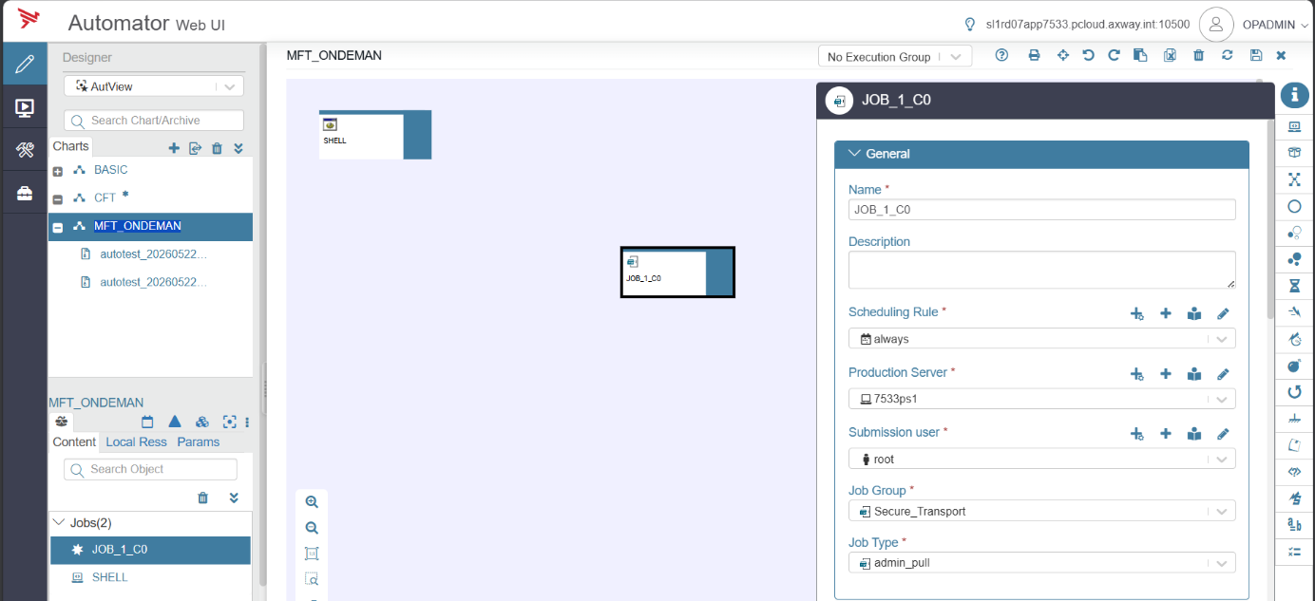Click the save floppy disk icon
This screenshot has width=1315, height=601.
pyautogui.click(x=1256, y=55)
